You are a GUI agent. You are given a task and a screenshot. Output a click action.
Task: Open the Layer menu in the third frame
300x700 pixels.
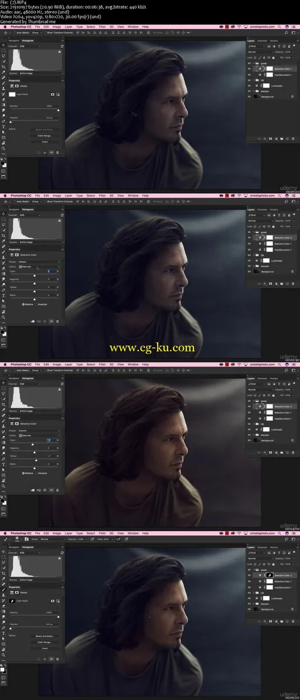pos(68,365)
